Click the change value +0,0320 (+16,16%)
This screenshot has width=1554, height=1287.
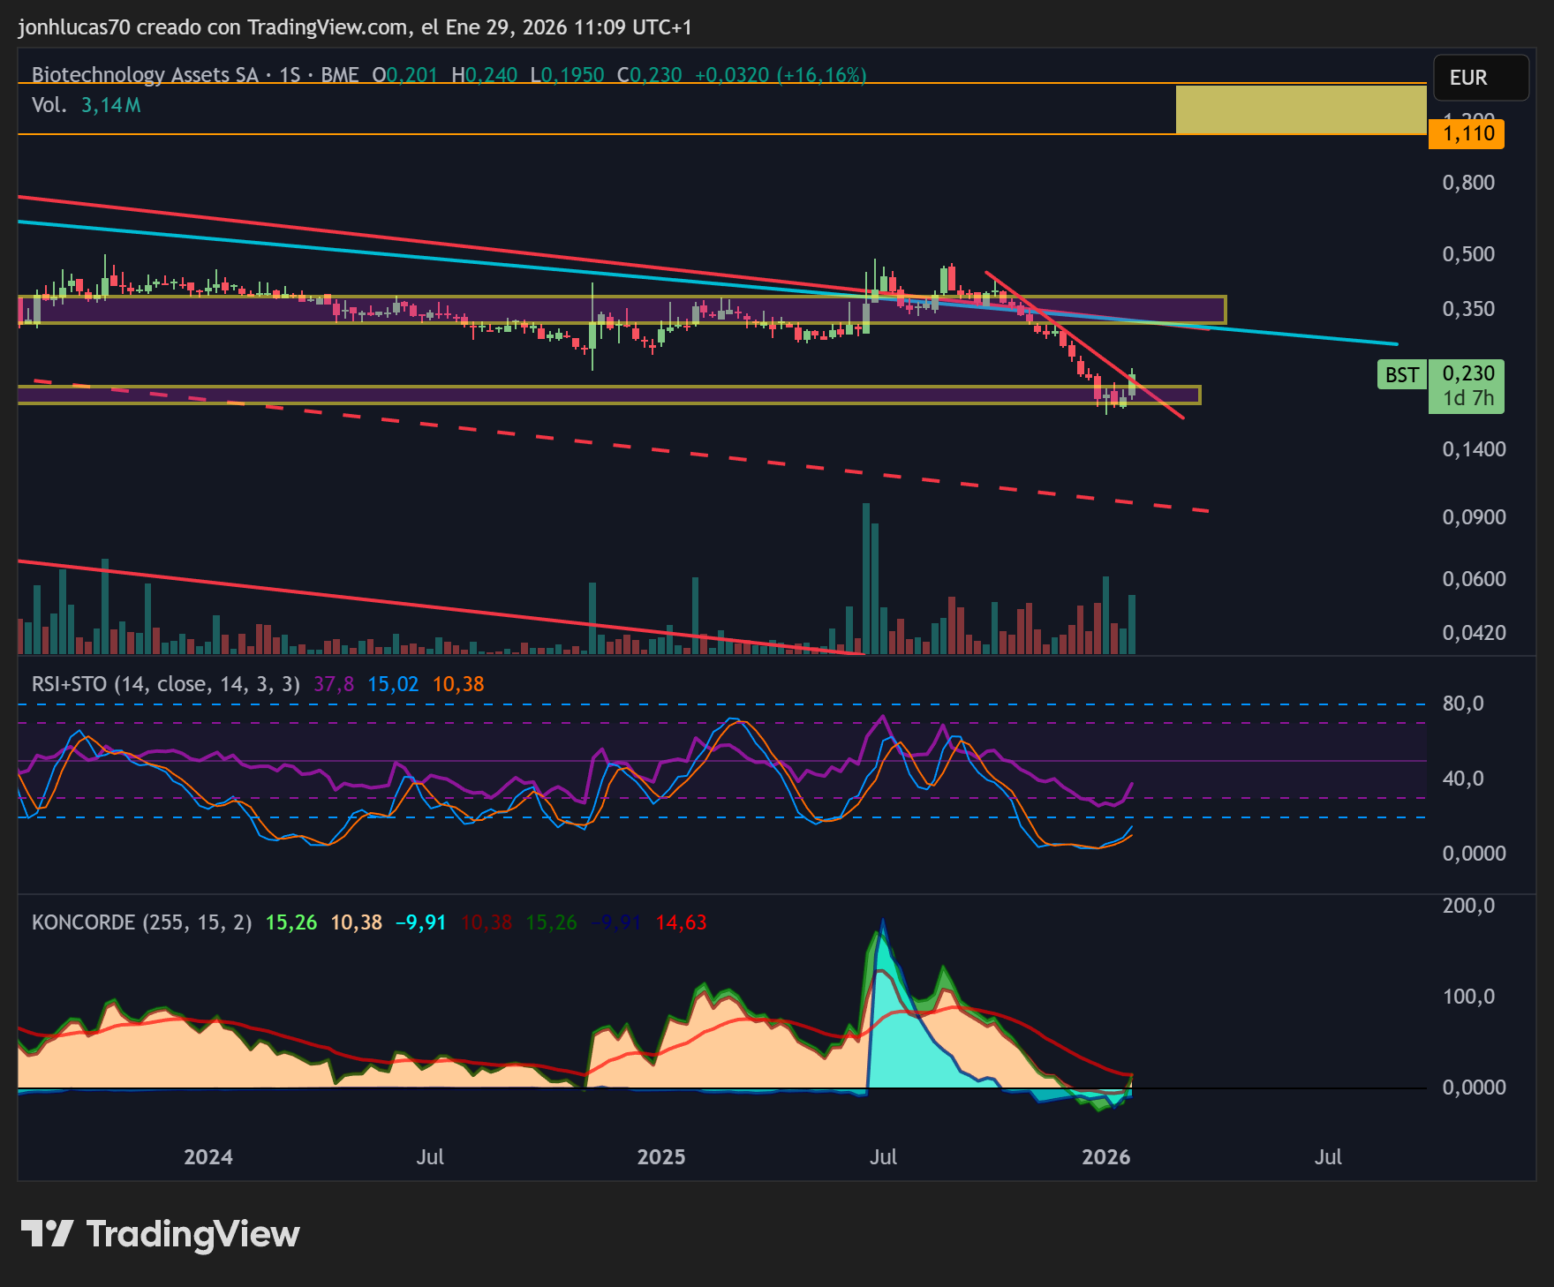(781, 75)
